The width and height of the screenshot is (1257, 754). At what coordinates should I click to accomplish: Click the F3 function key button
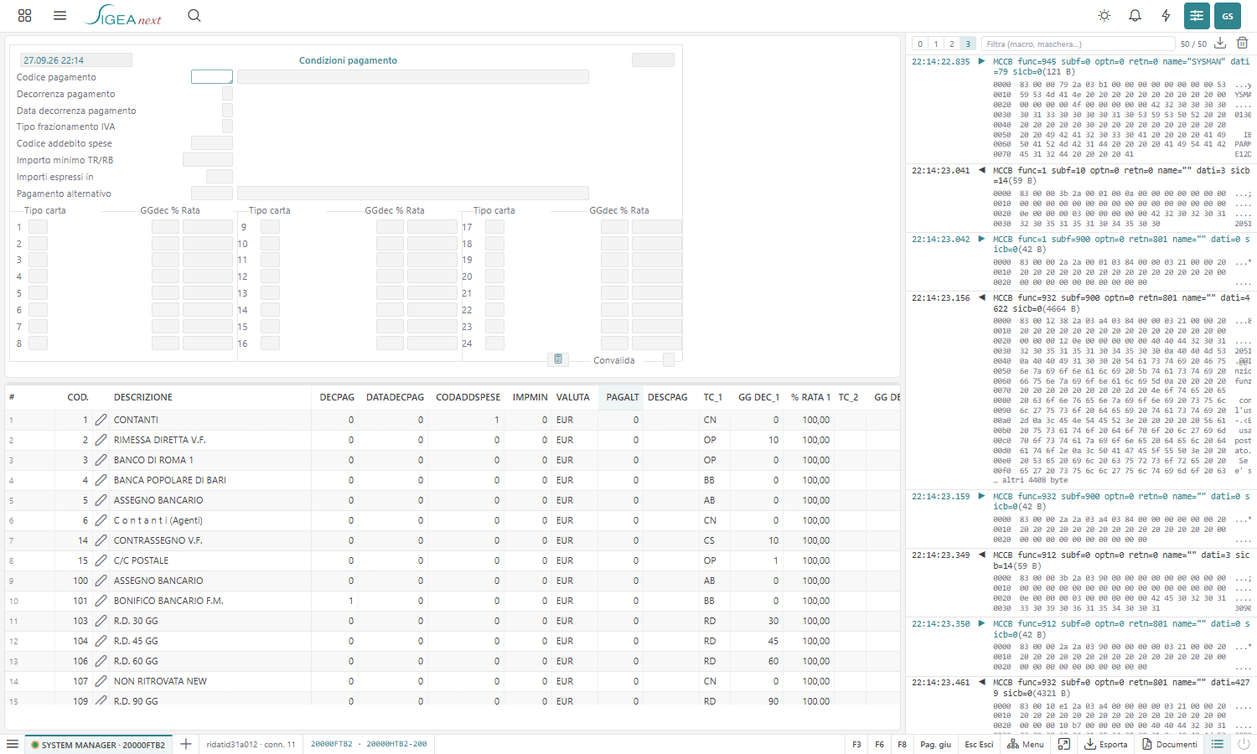point(856,744)
